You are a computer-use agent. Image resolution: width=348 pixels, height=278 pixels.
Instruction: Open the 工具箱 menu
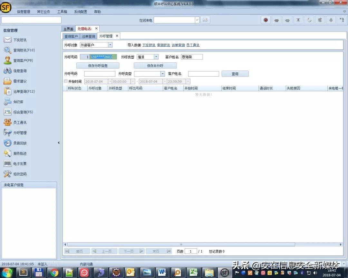click(62, 12)
